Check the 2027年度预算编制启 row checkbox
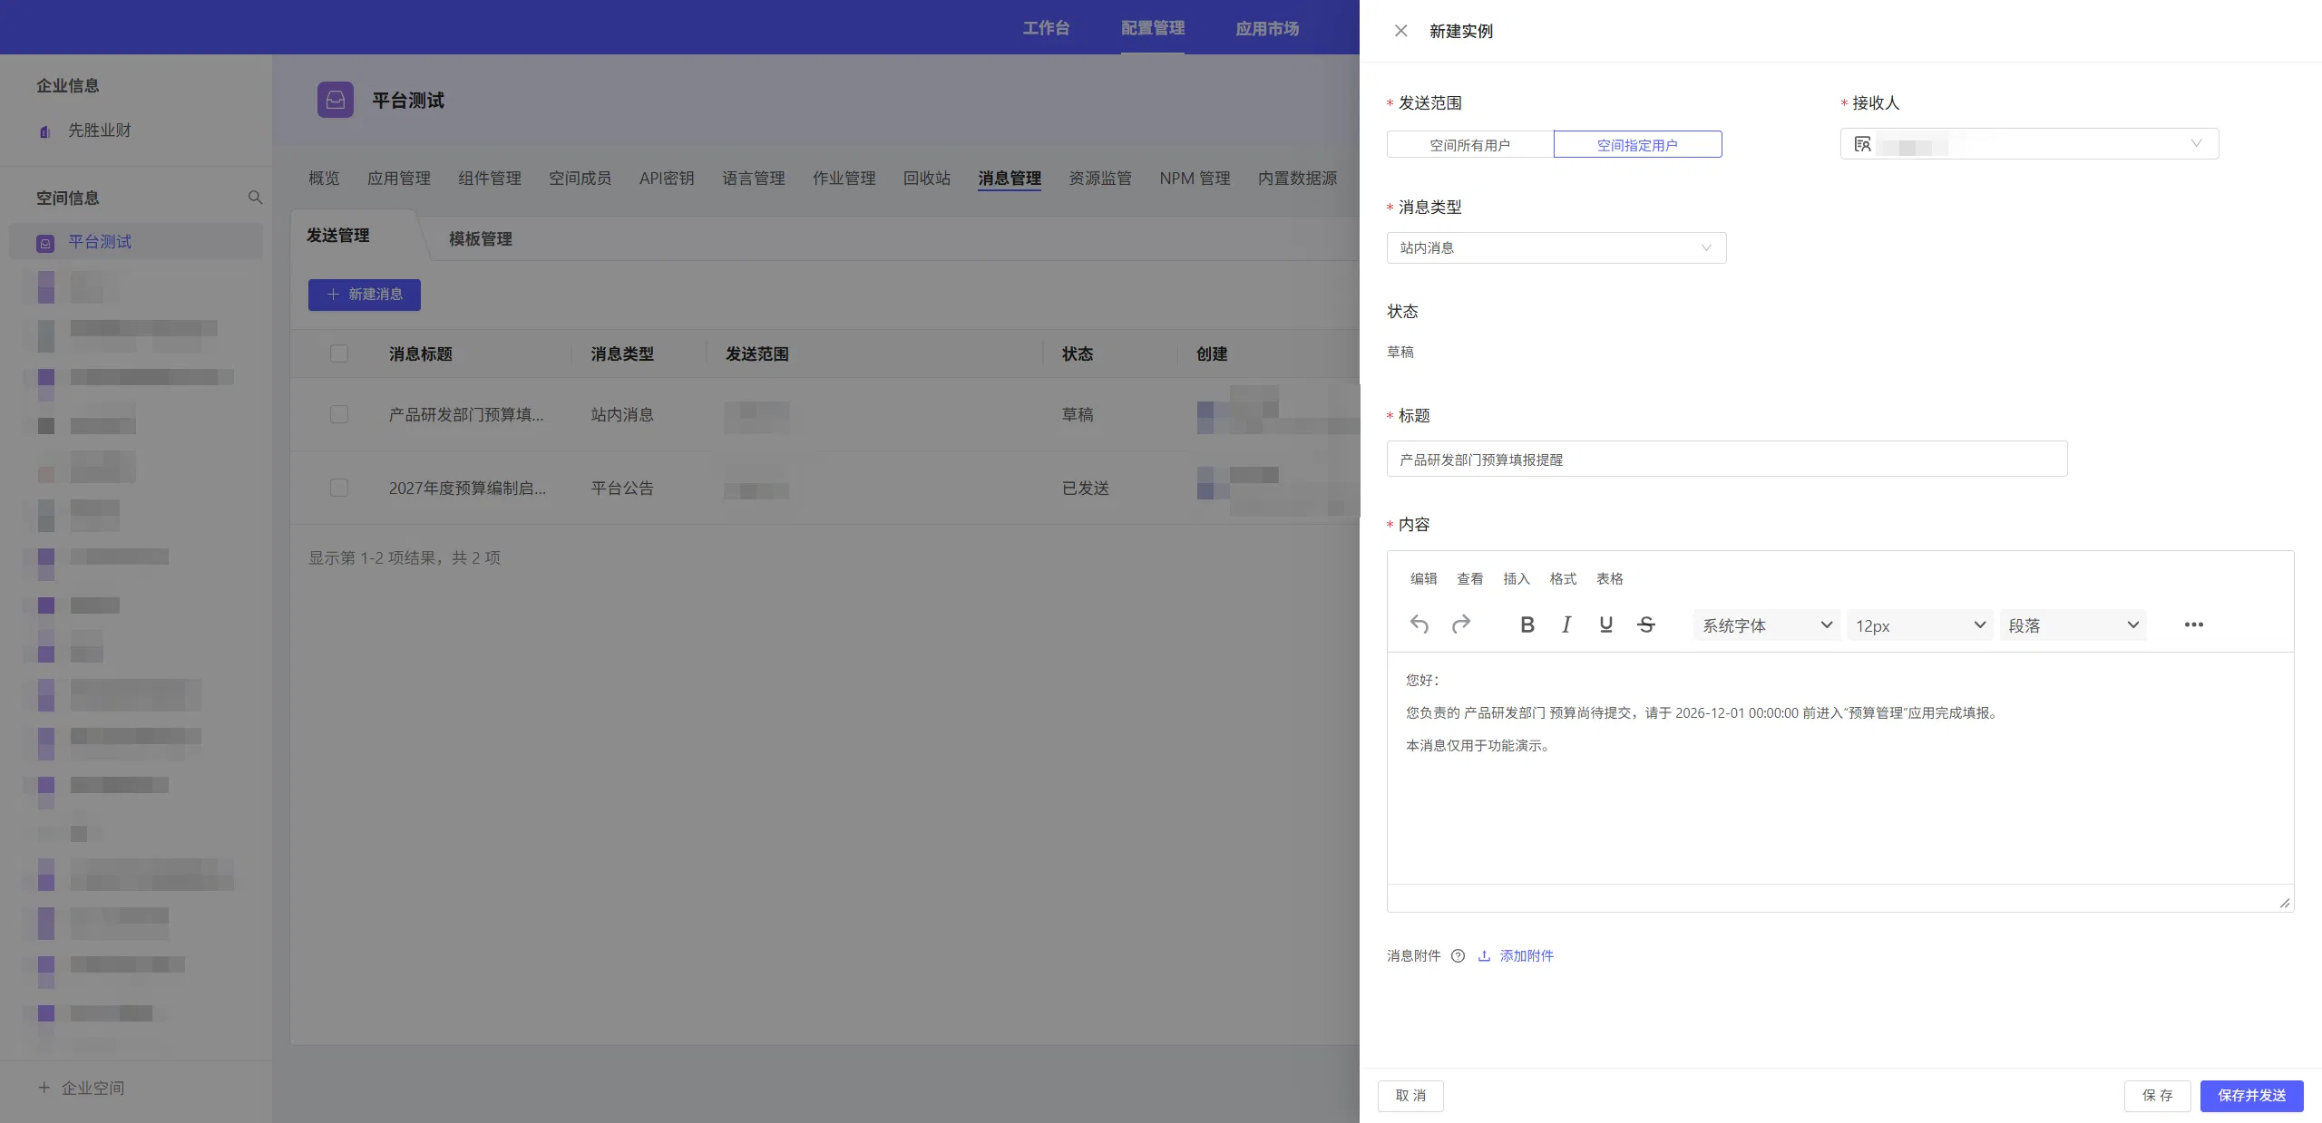The height and width of the screenshot is (1123, 2322). point(339,488)
